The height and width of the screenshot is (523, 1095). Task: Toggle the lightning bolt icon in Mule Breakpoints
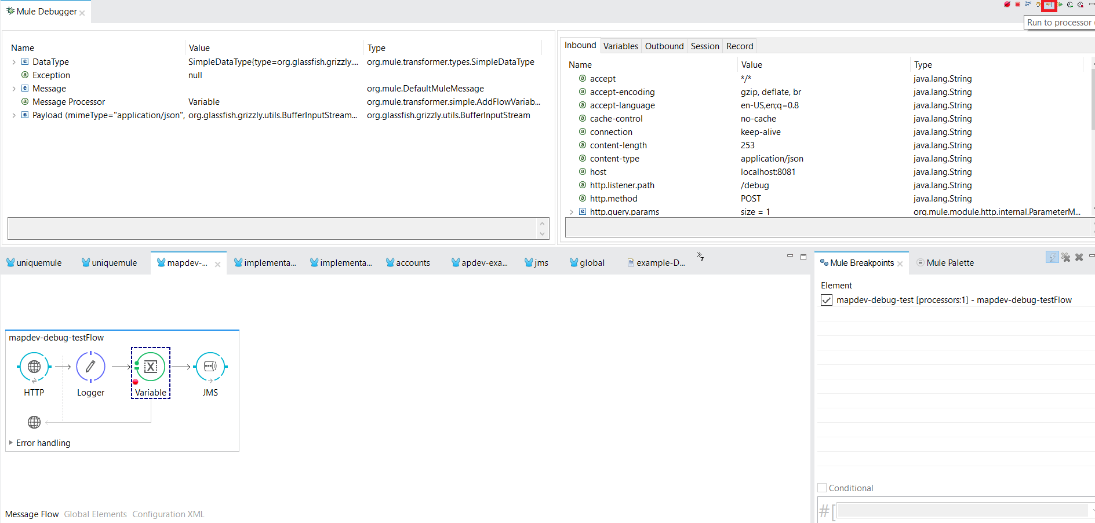point(1052,257)
